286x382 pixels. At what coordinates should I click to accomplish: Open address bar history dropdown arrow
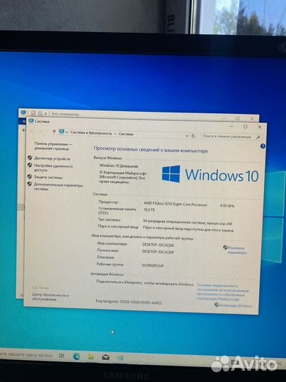click(186, 136)
